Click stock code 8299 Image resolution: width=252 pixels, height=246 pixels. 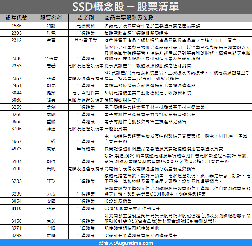point(16,236)
